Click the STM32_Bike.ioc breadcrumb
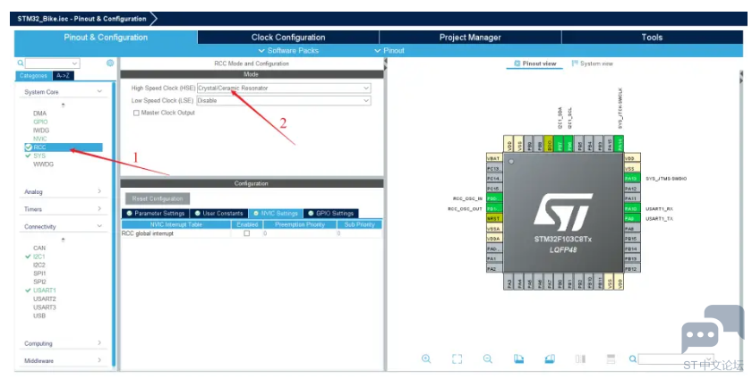The height and width of the screenshot is (379, 752). [x=82, y=19]
